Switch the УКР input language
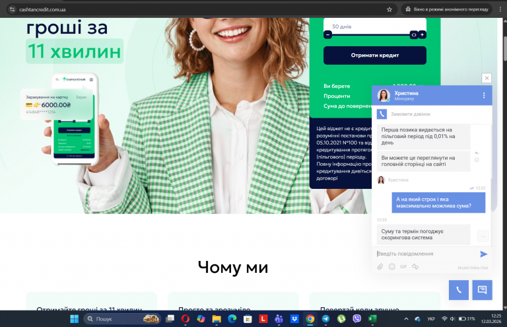 coord(431,319)
